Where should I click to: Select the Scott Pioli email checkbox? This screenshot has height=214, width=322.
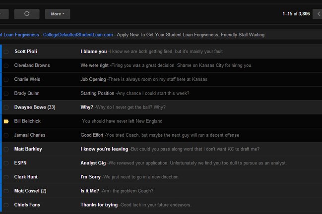[6, 52]
